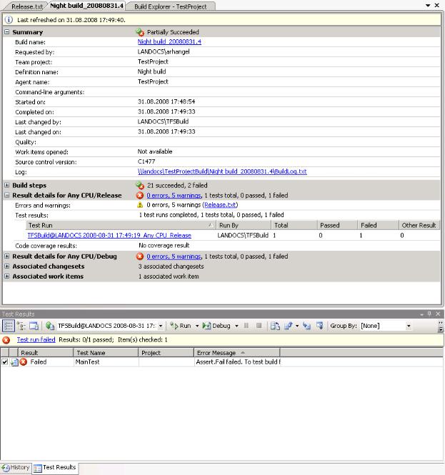Viewport: 445px width, 475px height.
Task: Click the Stop test run icon
Action: tap(258, 326)
